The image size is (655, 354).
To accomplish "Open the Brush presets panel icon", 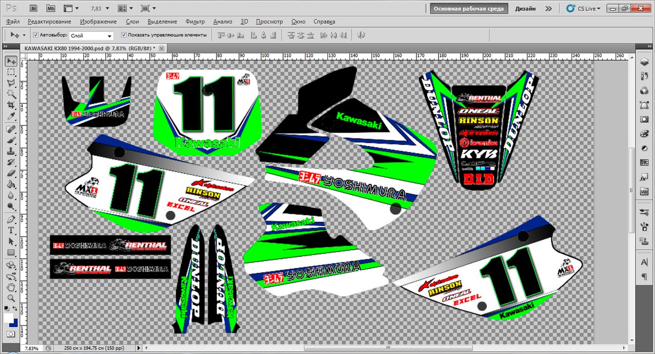I will [644, 211].
